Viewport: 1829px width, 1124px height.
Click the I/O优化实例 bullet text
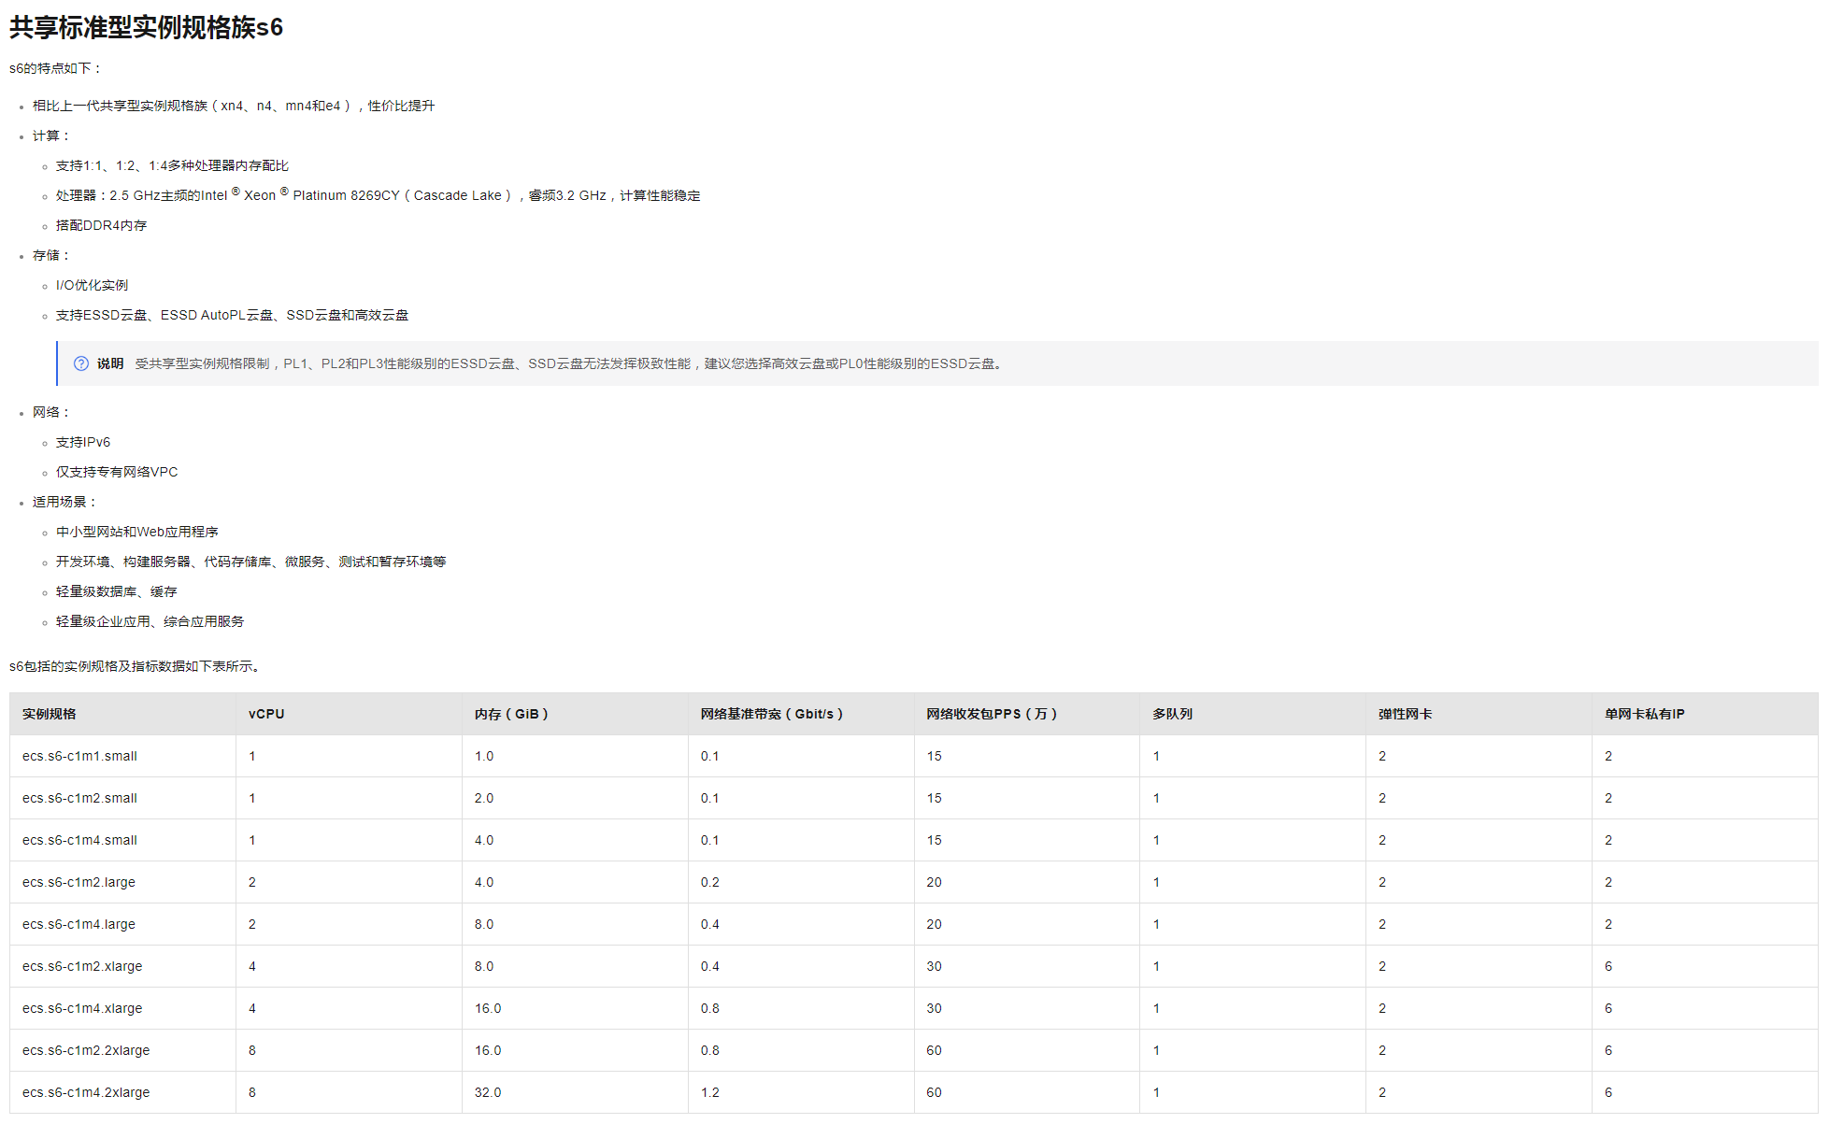(92, 285)
